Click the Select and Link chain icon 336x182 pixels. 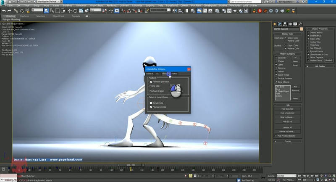tap(16, 10)
